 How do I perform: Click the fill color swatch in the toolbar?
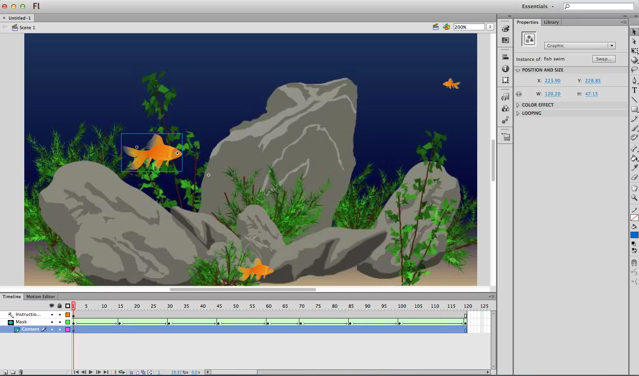[x=634, y=235]
